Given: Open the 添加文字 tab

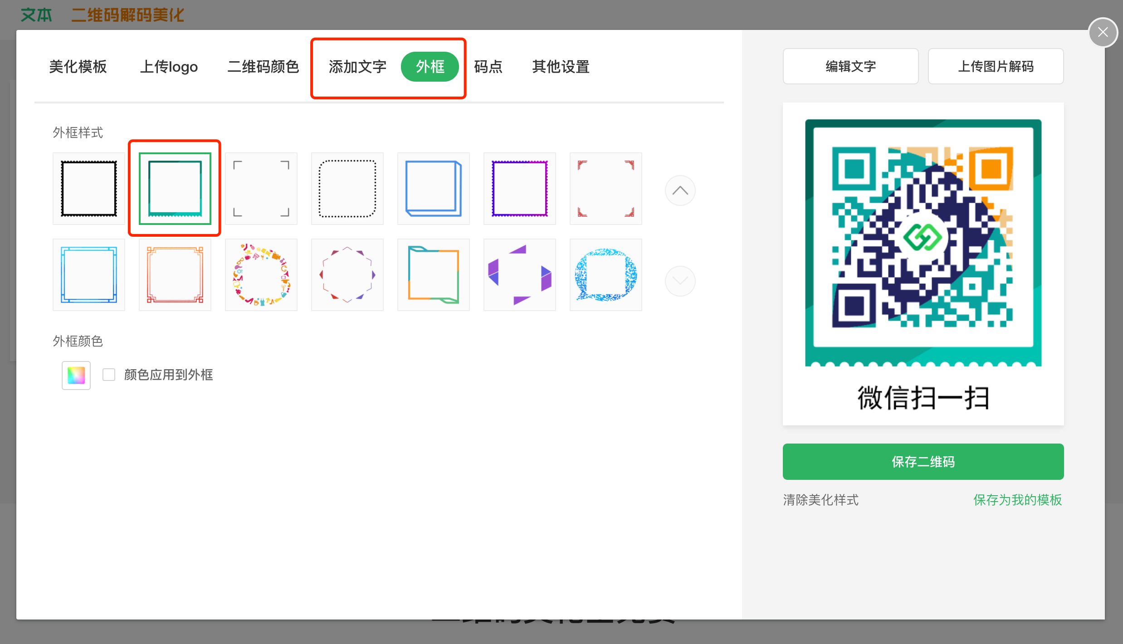Looking at the screenshot, I should (x=357, y=67).
